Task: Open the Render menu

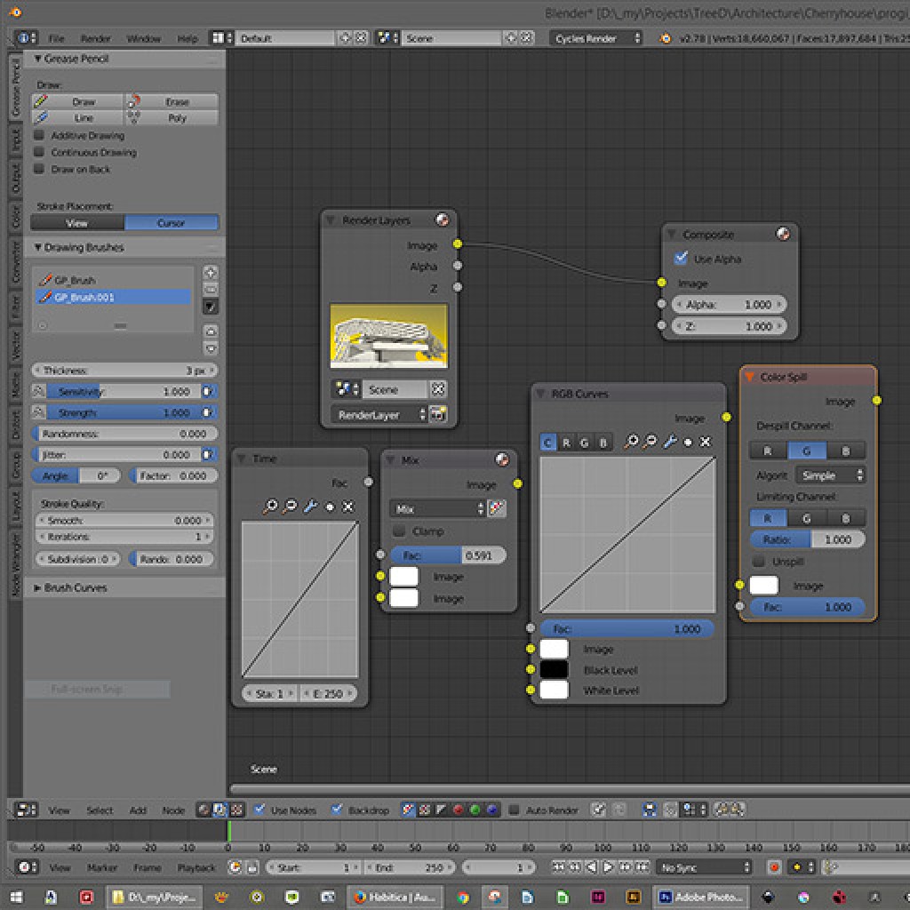Action: point(95,38)
